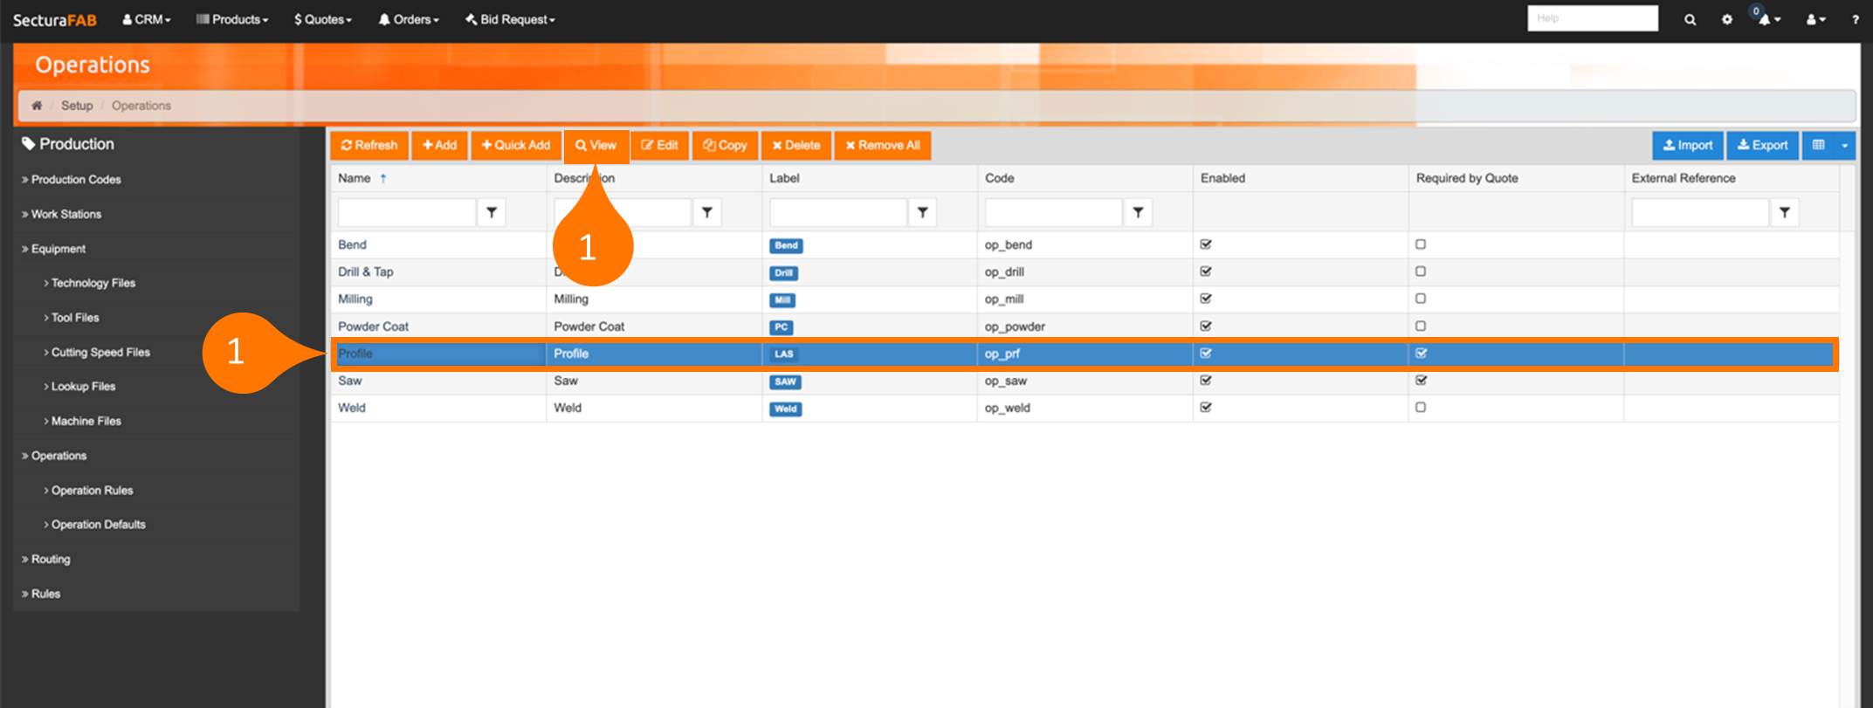Click the Name column filter icon

(492, 212)
